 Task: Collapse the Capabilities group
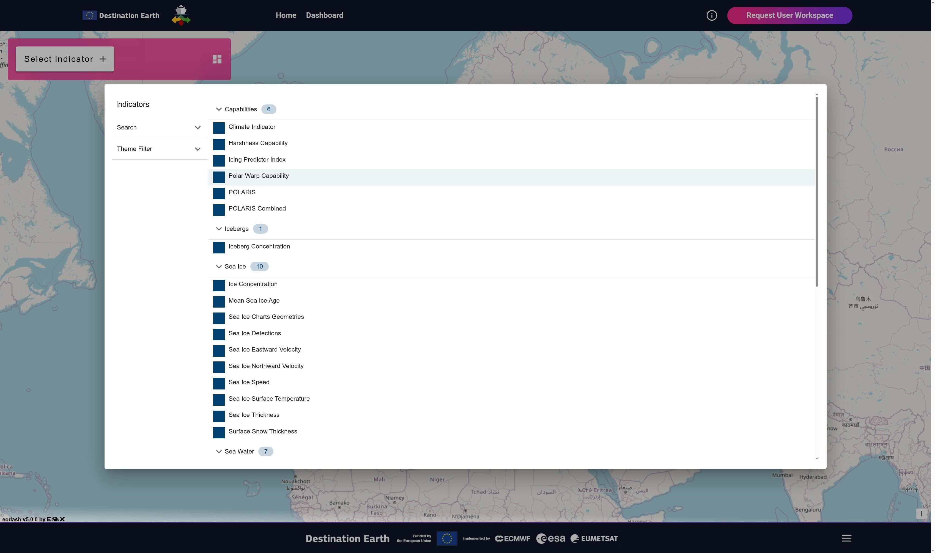coord(219,109)
